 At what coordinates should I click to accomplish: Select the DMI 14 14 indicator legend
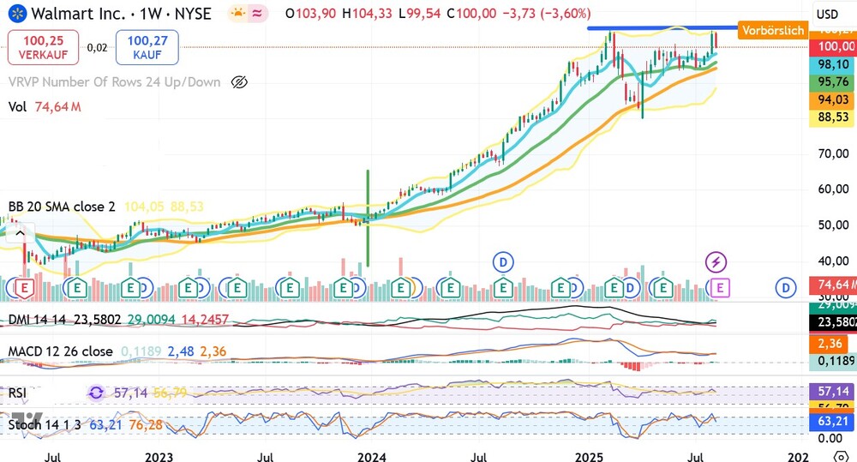(x=38, y=320)
